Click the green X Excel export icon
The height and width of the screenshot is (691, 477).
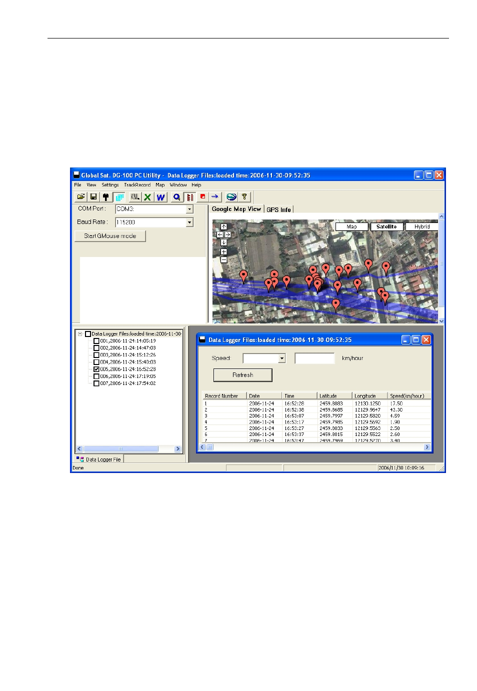point(147,197)
